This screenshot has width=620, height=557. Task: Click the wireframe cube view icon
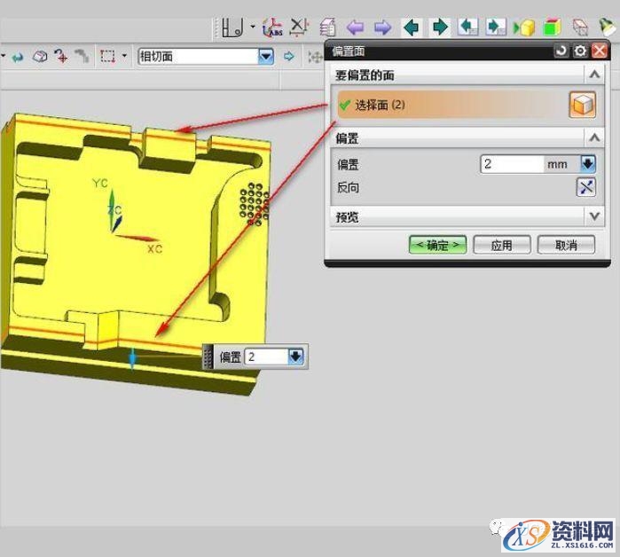point(580,27)
